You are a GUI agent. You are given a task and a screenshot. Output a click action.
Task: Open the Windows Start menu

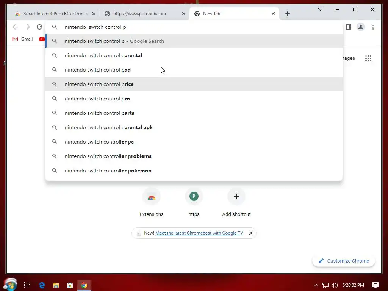(x=10, y=285)
